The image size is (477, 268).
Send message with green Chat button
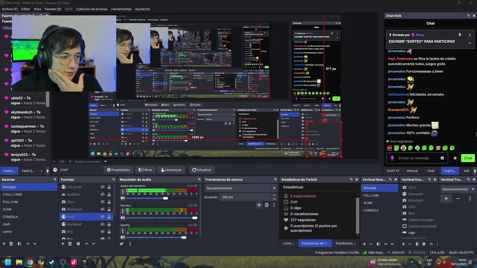click(x=468, y=158)
